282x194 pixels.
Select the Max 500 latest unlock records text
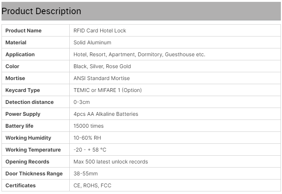(x=111, y=162)
